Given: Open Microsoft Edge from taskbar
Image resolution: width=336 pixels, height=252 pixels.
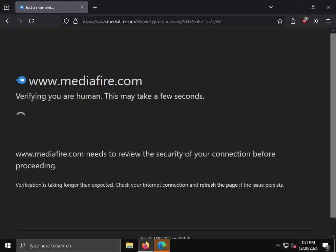Looking at the screenshot, I should tap(162, 245).
